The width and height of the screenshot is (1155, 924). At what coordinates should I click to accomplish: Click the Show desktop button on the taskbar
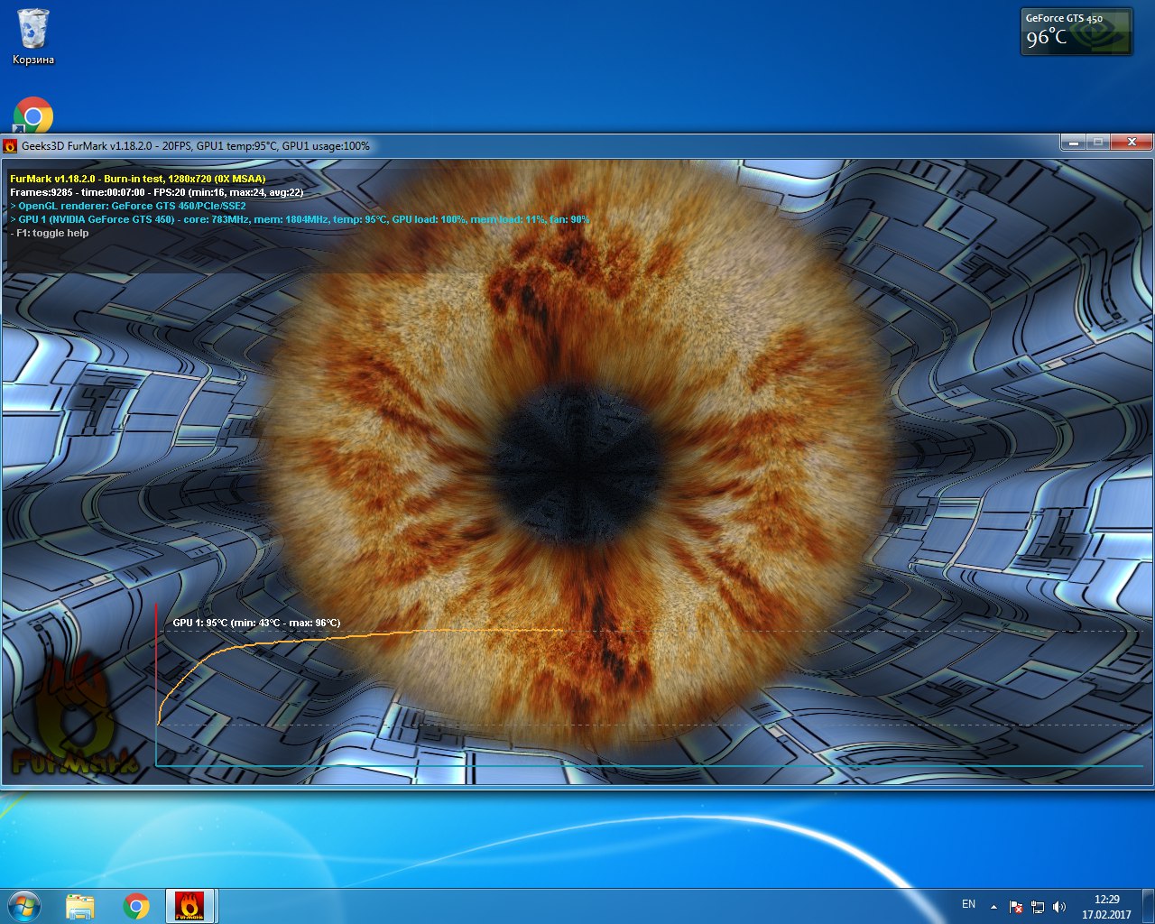point(1148,906)
